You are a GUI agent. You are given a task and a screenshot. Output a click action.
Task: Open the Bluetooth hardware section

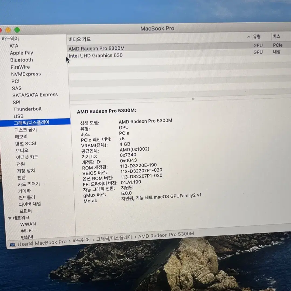(x=22, y=60)
